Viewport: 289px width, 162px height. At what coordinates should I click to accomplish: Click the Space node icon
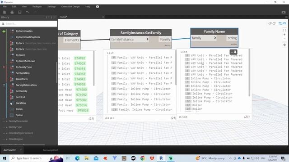[12, 115]
